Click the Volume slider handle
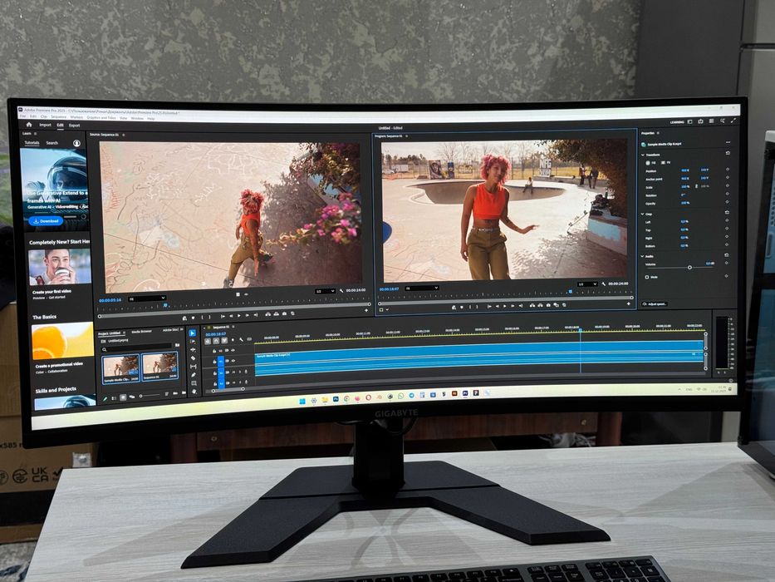The image size is (775, 582). (x=690, y=267)
